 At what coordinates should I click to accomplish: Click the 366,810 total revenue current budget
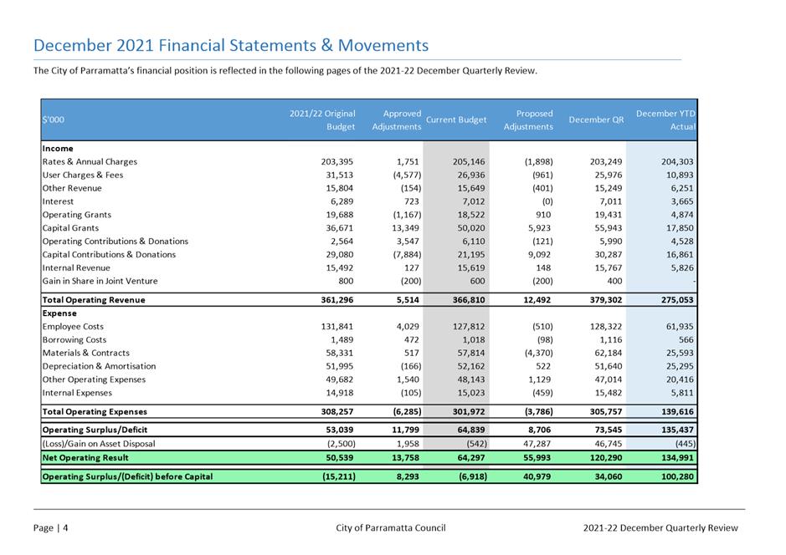click(469, 300)
